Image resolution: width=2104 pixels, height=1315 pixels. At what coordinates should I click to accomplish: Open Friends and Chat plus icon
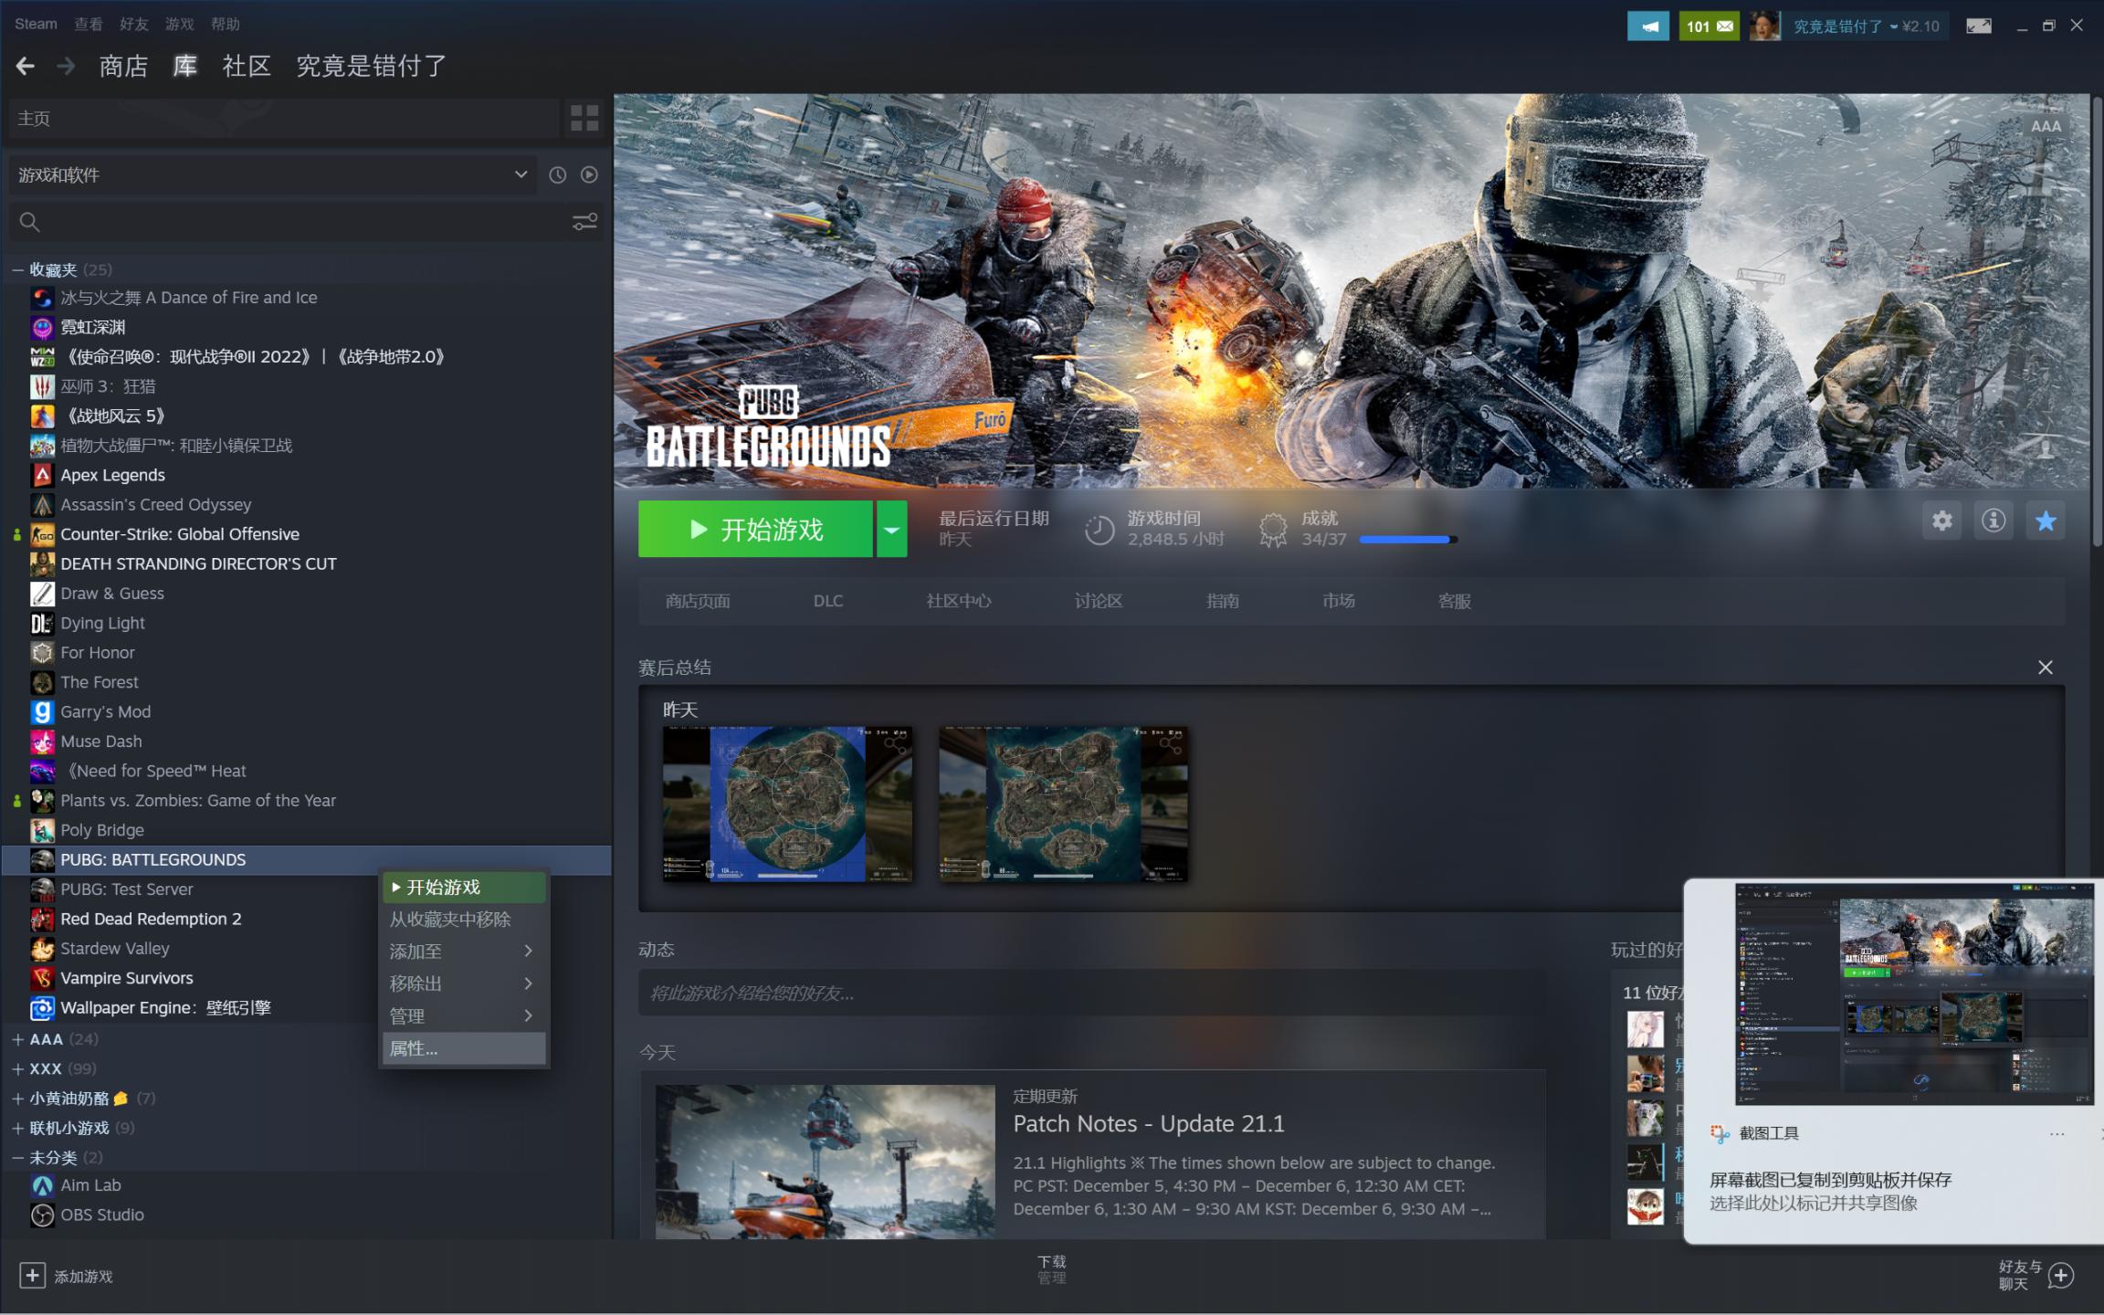click(x=2061, y=1275)
